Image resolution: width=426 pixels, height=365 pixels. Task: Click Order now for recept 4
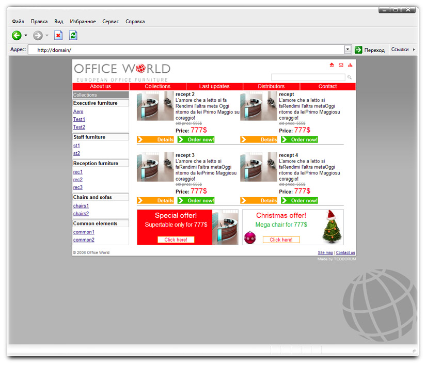coord(300,200)
